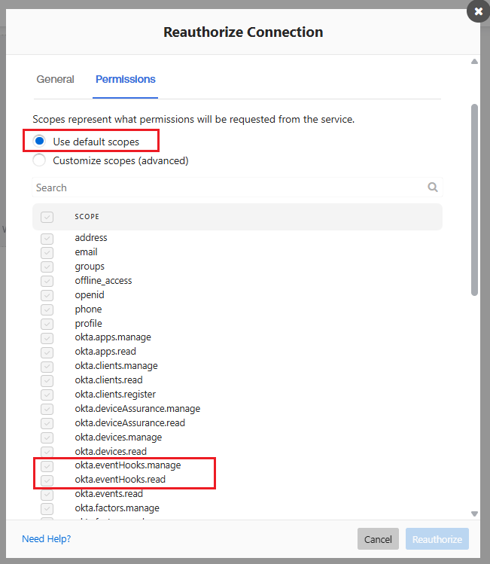Click the SCOPE column header
Image resolution: width=490 pixels, height=564 pixels.
tap(87, 217)
